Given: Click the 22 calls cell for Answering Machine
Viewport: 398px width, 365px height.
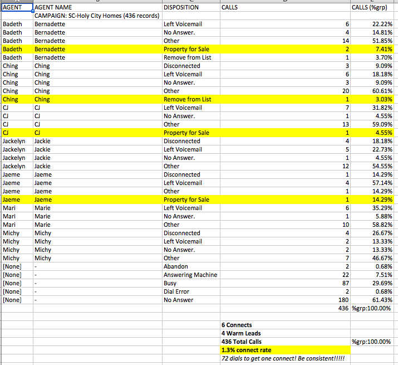Looking at the screenshot, I should pos(285,275).
